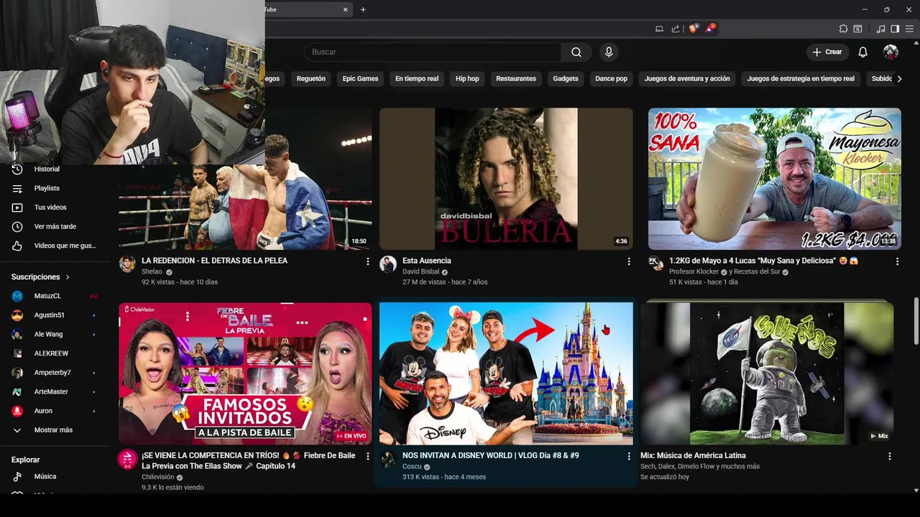
Task: Select the Gadgets filter chip
Action: point(566,79)
